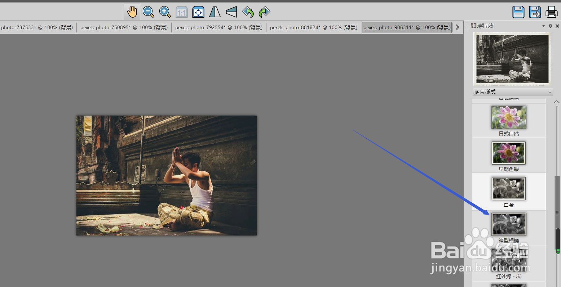561x287 pixels.
Task: Apply the 白金 effect thumbnail
Action: 509,188
